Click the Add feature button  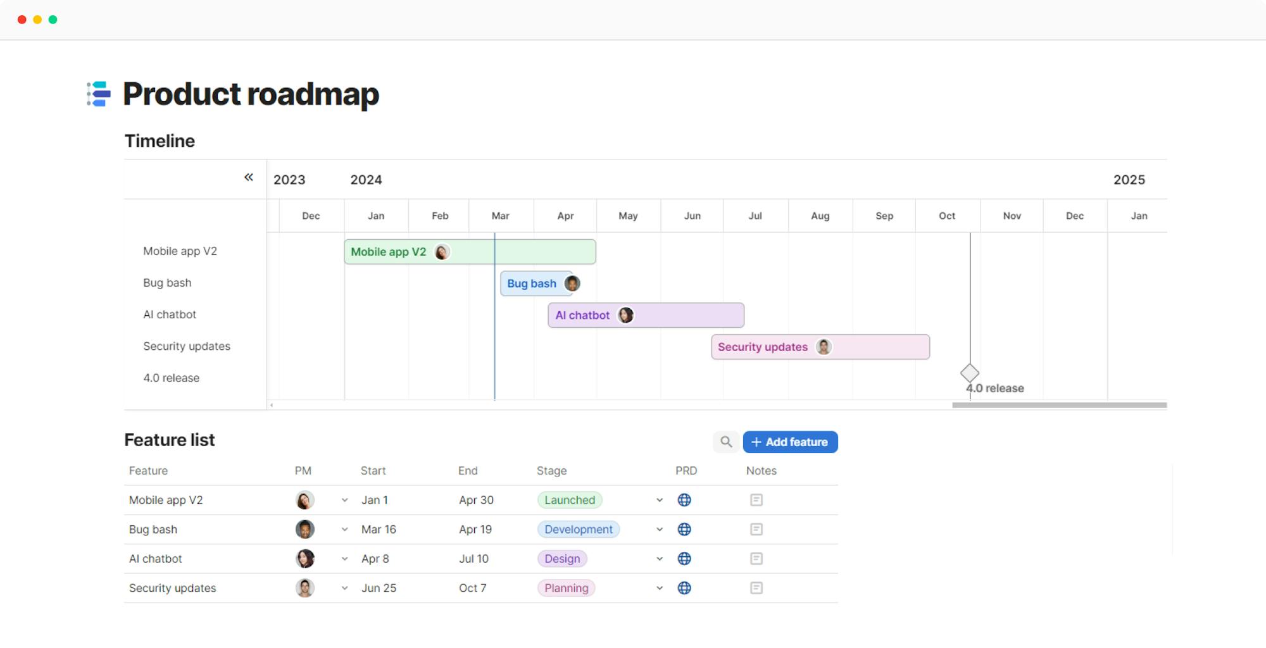[x=790, y=442]
